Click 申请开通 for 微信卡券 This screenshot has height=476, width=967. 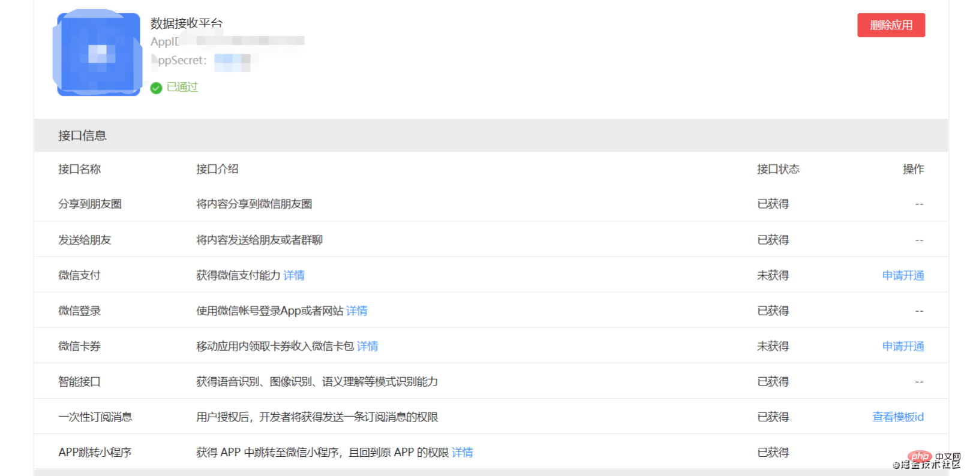(x=903, y=346)
